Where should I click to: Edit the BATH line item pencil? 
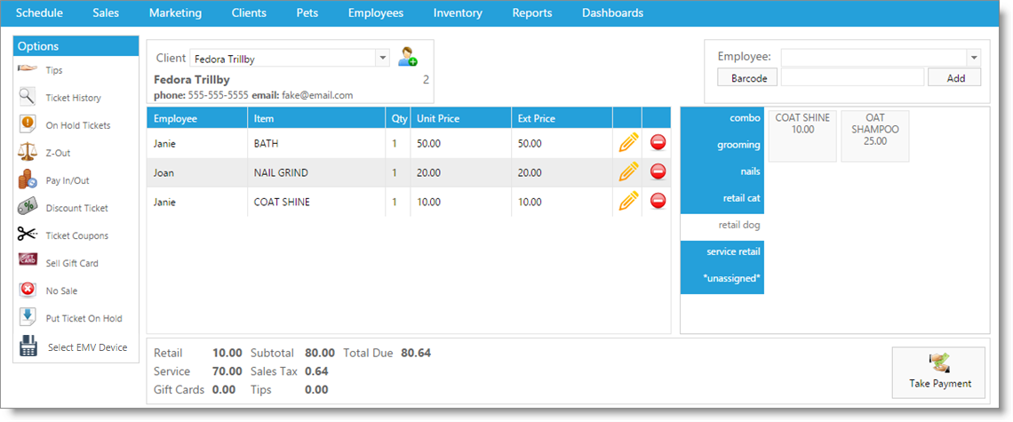click(628, 143)
